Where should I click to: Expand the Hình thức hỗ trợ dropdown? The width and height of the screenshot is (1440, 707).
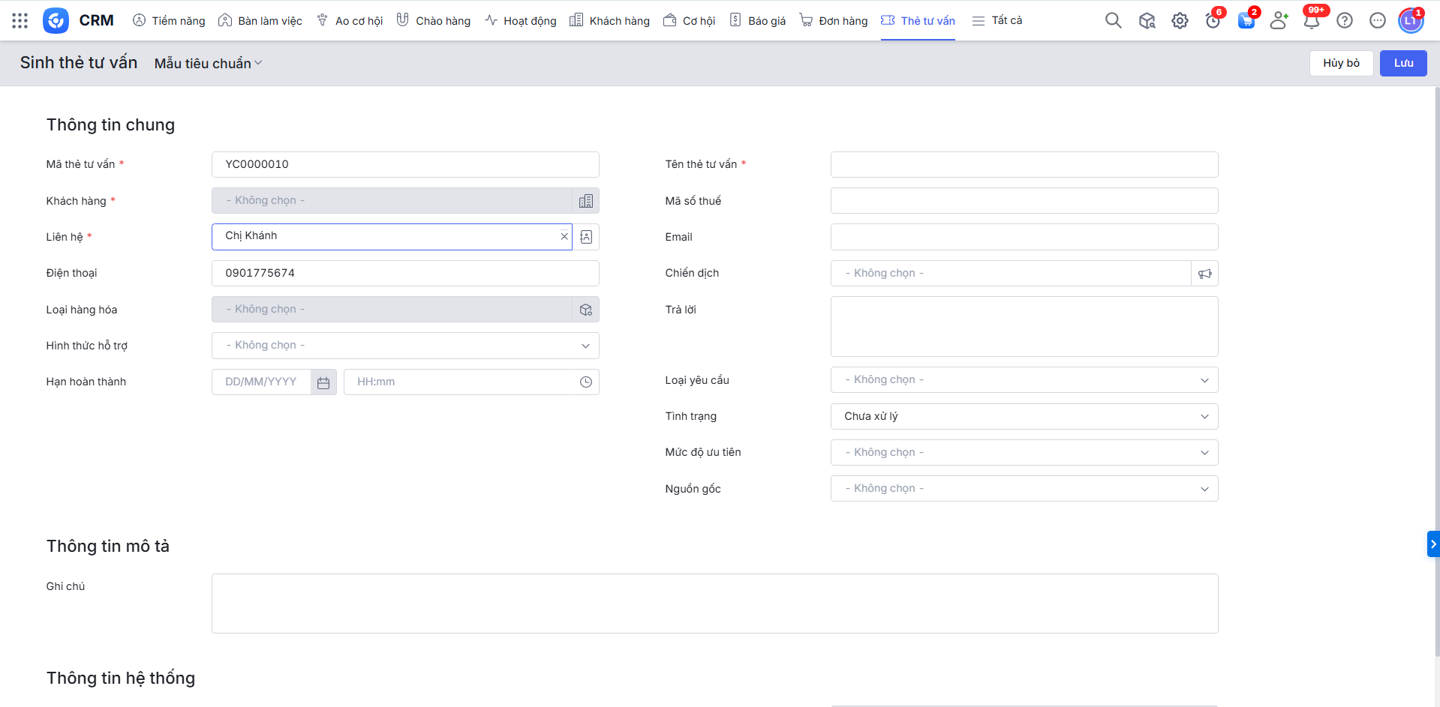(405, 346)
